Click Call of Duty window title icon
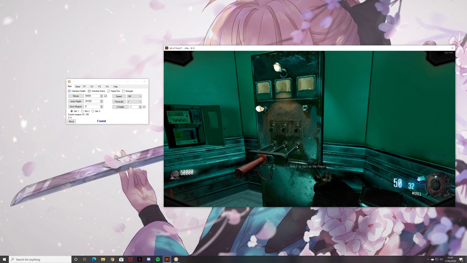The width and height of the screenshot is (467, 263). [x=166, y=48]
